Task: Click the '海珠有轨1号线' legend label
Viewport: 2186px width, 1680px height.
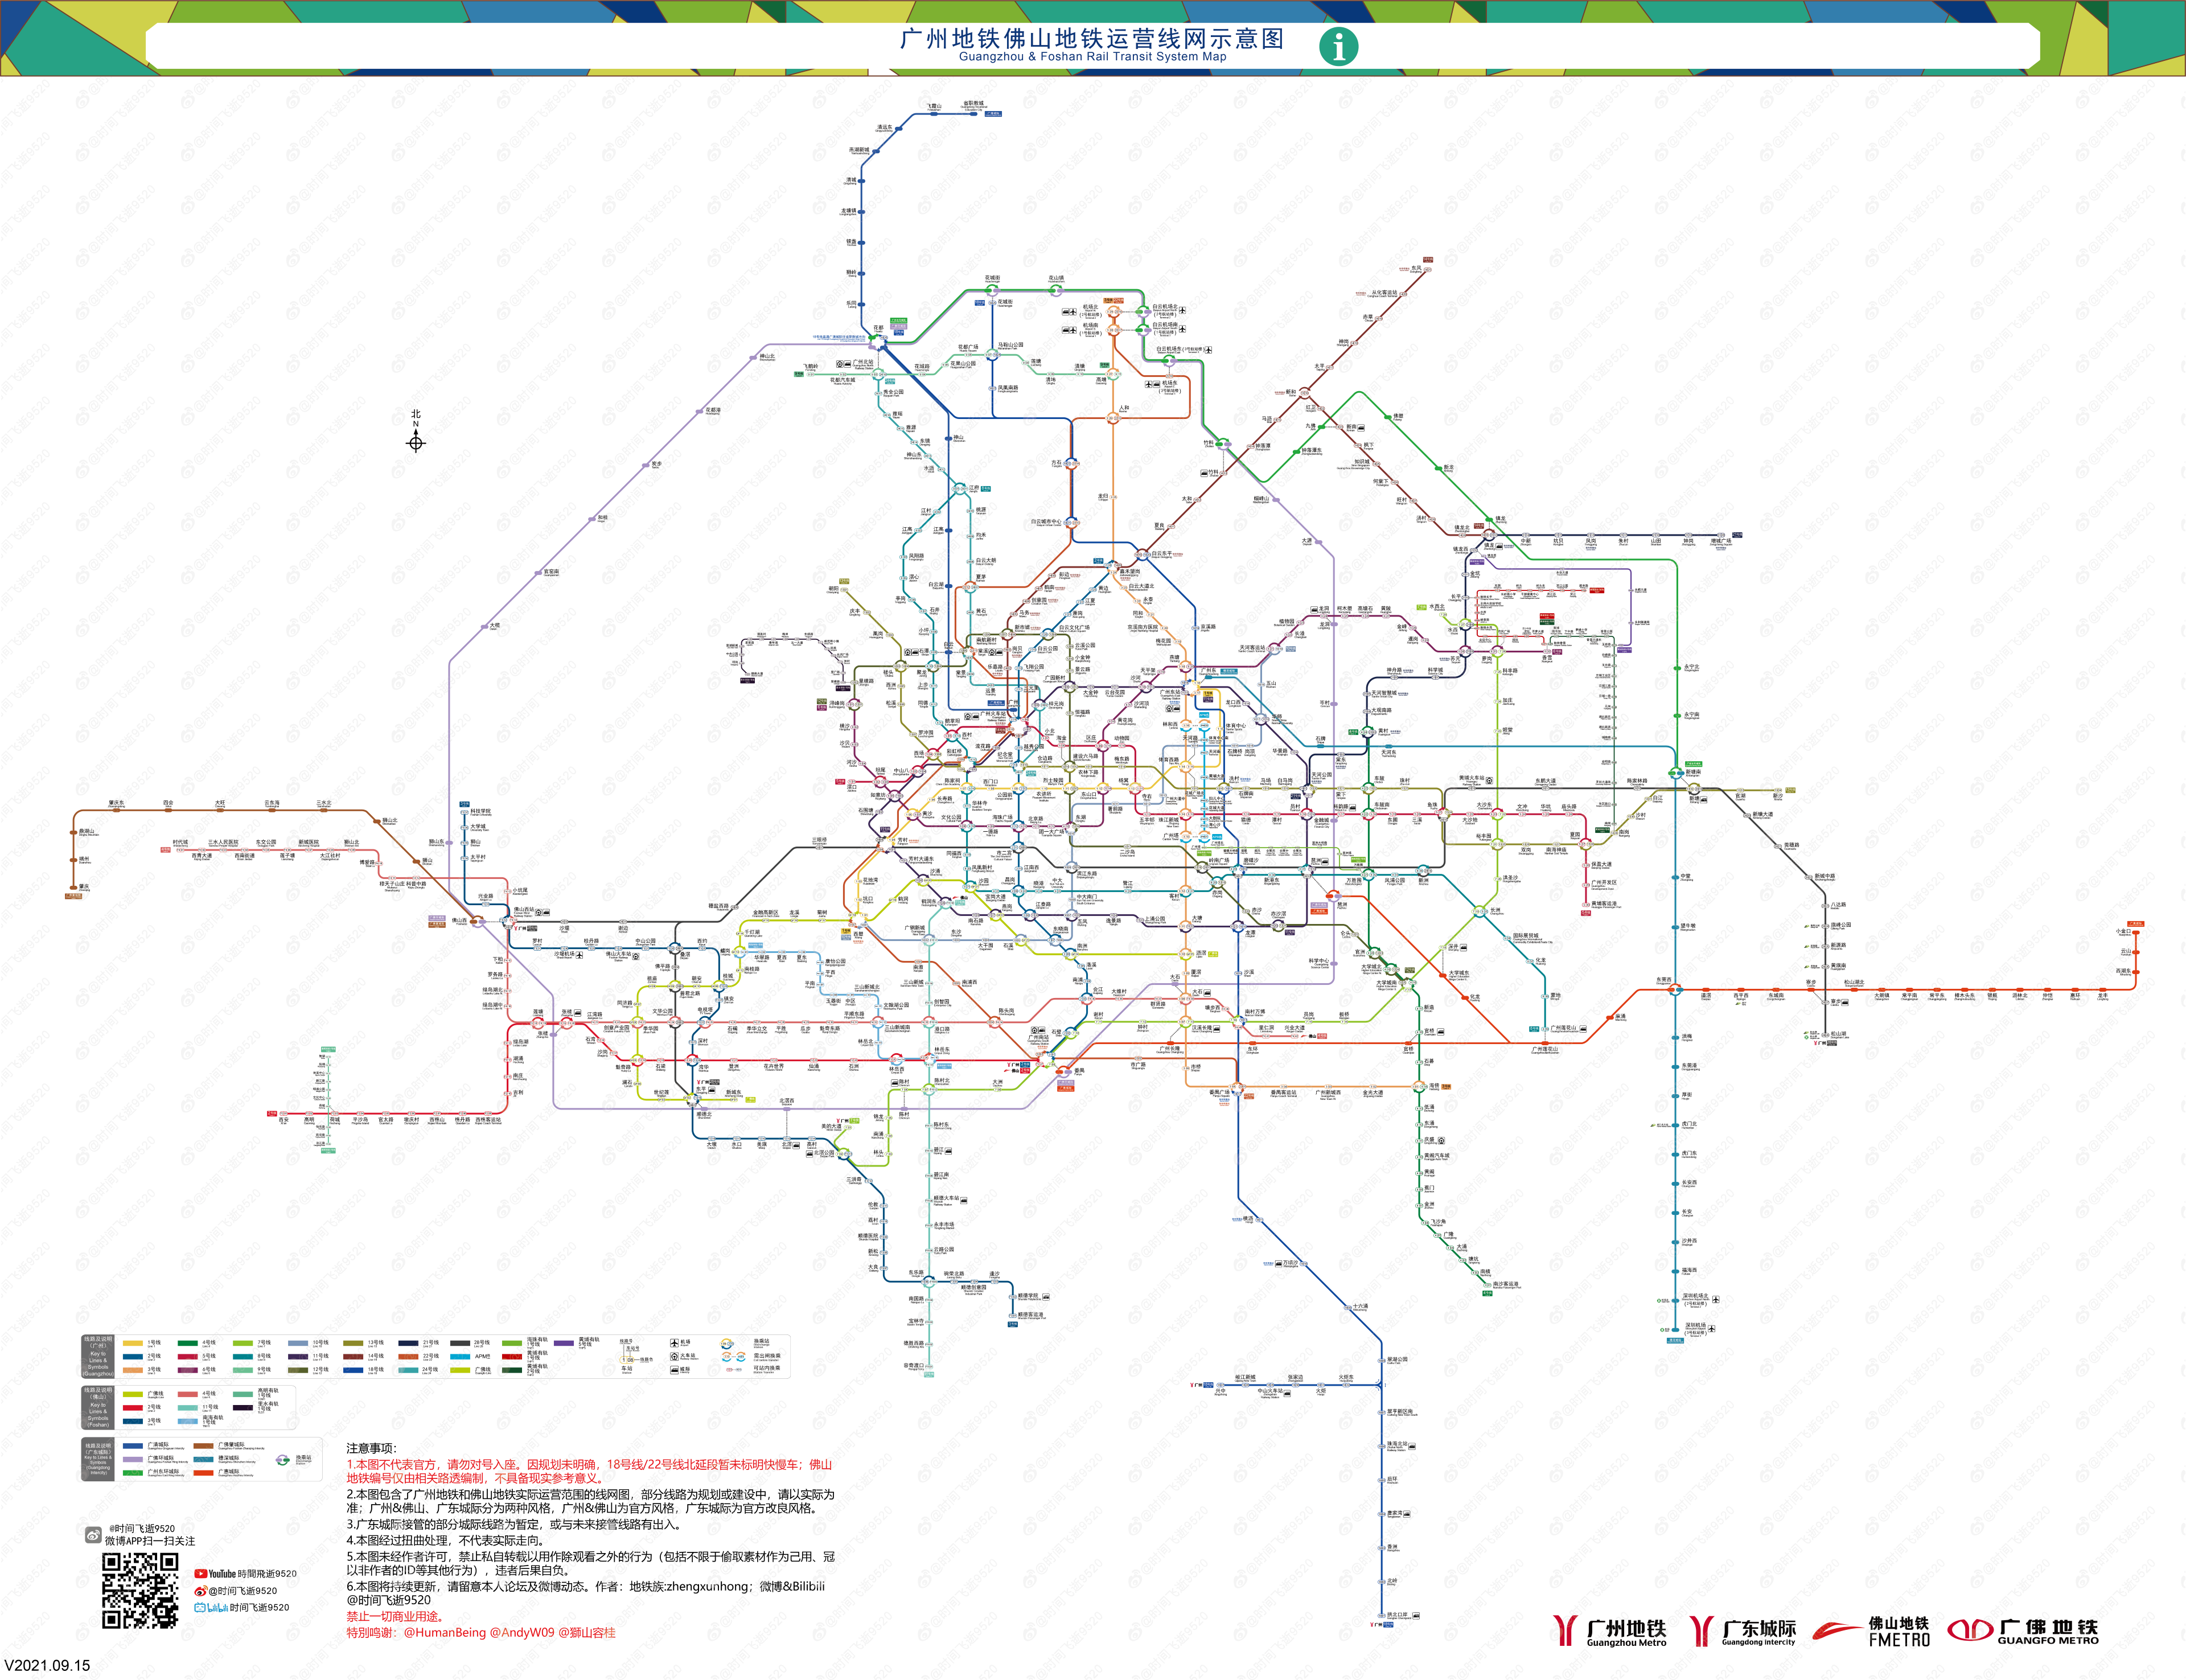Action: pyautogui.click(x=537, y=1342)
